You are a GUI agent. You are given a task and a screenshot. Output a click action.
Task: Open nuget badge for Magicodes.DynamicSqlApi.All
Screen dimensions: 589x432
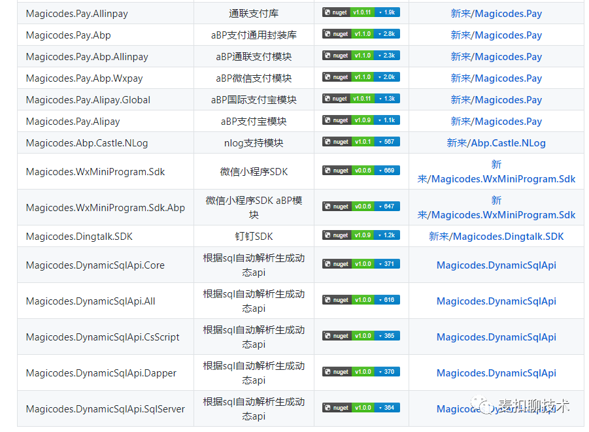(x=361, y=300)
